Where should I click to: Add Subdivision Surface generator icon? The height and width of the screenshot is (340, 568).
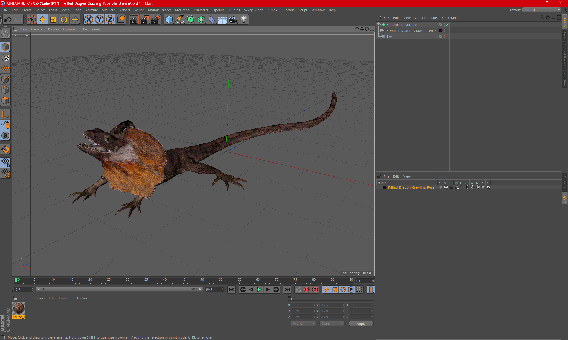[191, 20]
